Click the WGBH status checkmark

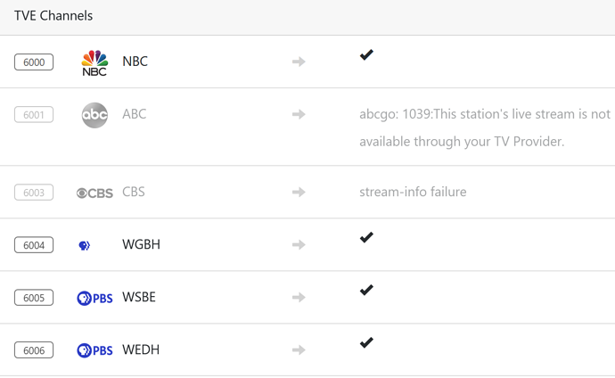pos(366,238)
